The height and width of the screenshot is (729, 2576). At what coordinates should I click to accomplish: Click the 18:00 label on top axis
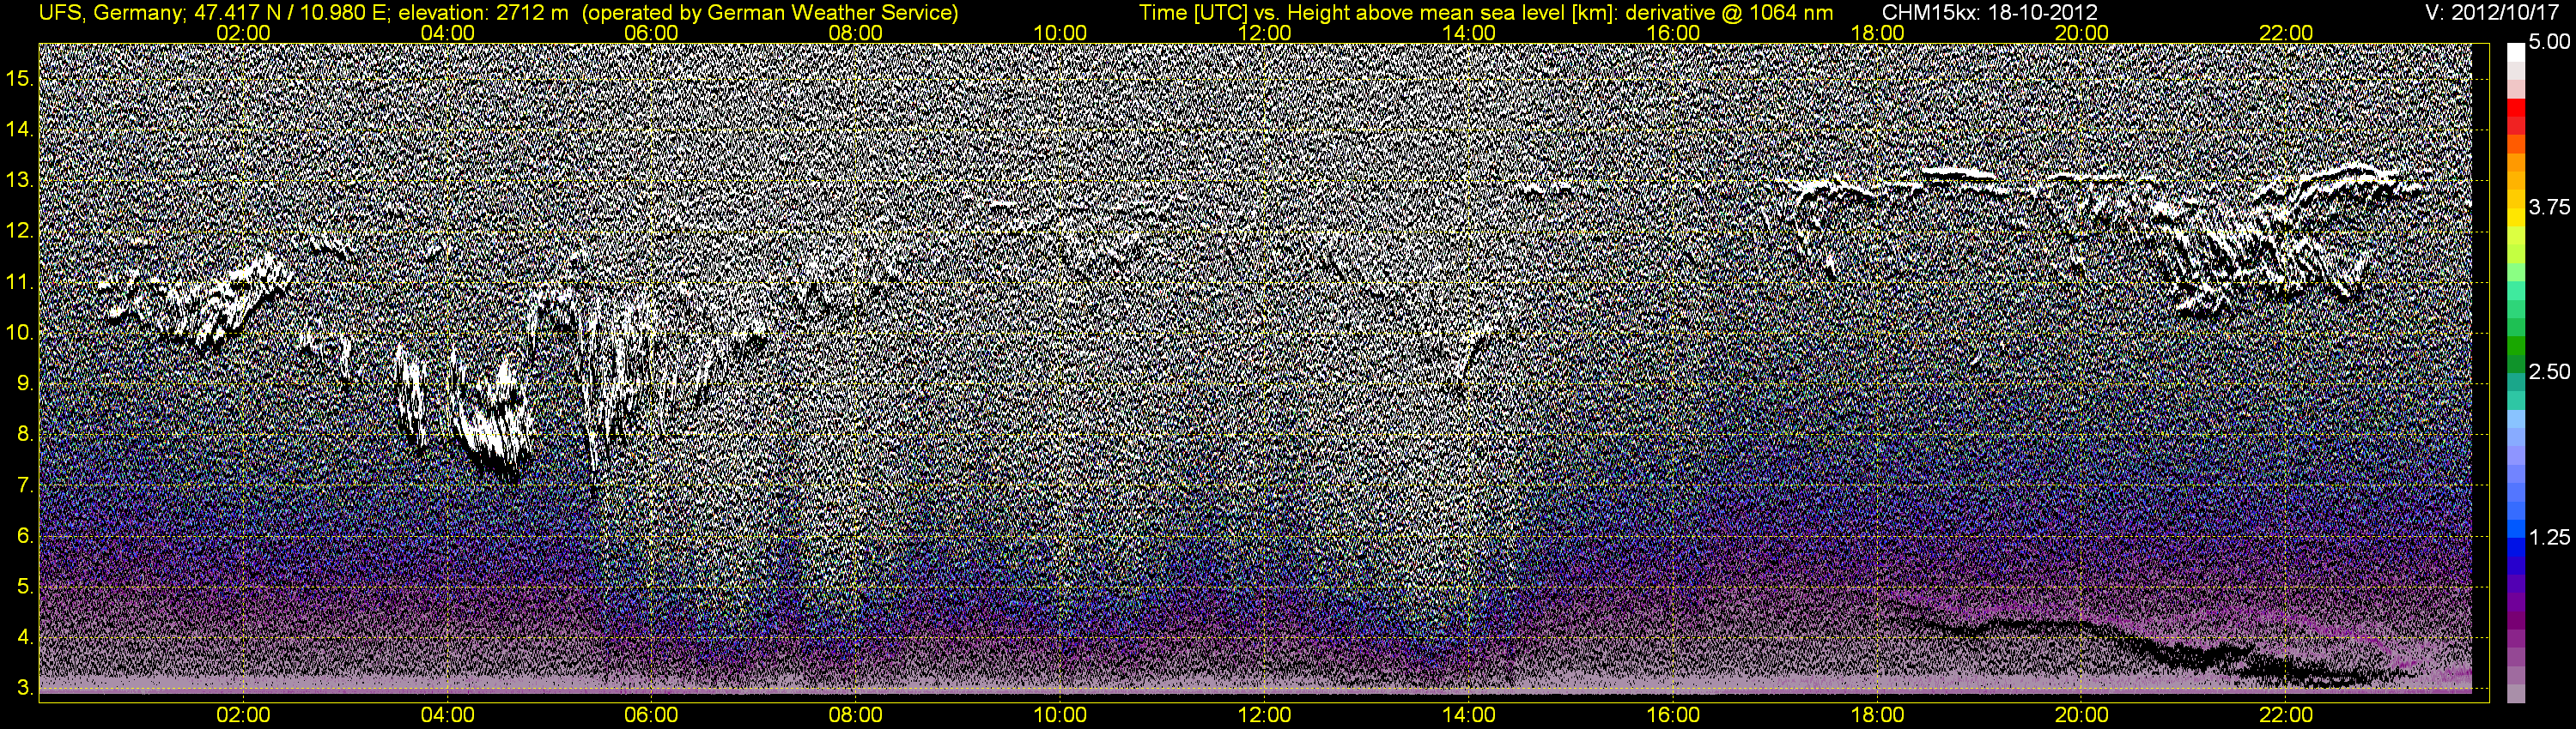pos(1877,32)
